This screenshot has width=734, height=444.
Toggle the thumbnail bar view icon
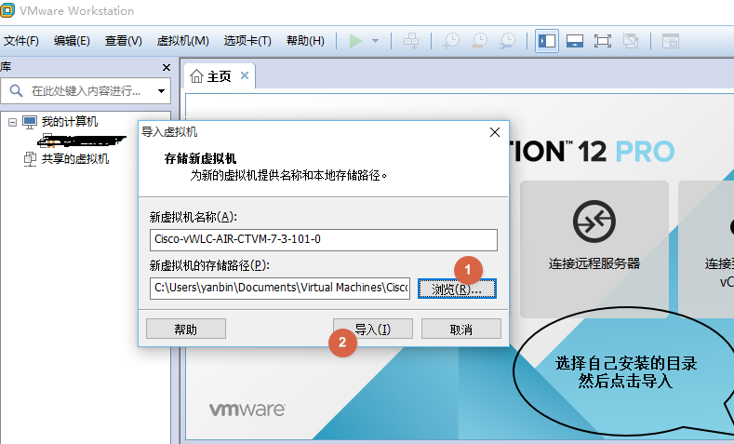pos(574,41)
